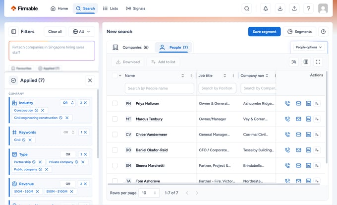
Task: Click the find-in-table magnifier icon
Action: pyautogui.click(x=294, y=62)
